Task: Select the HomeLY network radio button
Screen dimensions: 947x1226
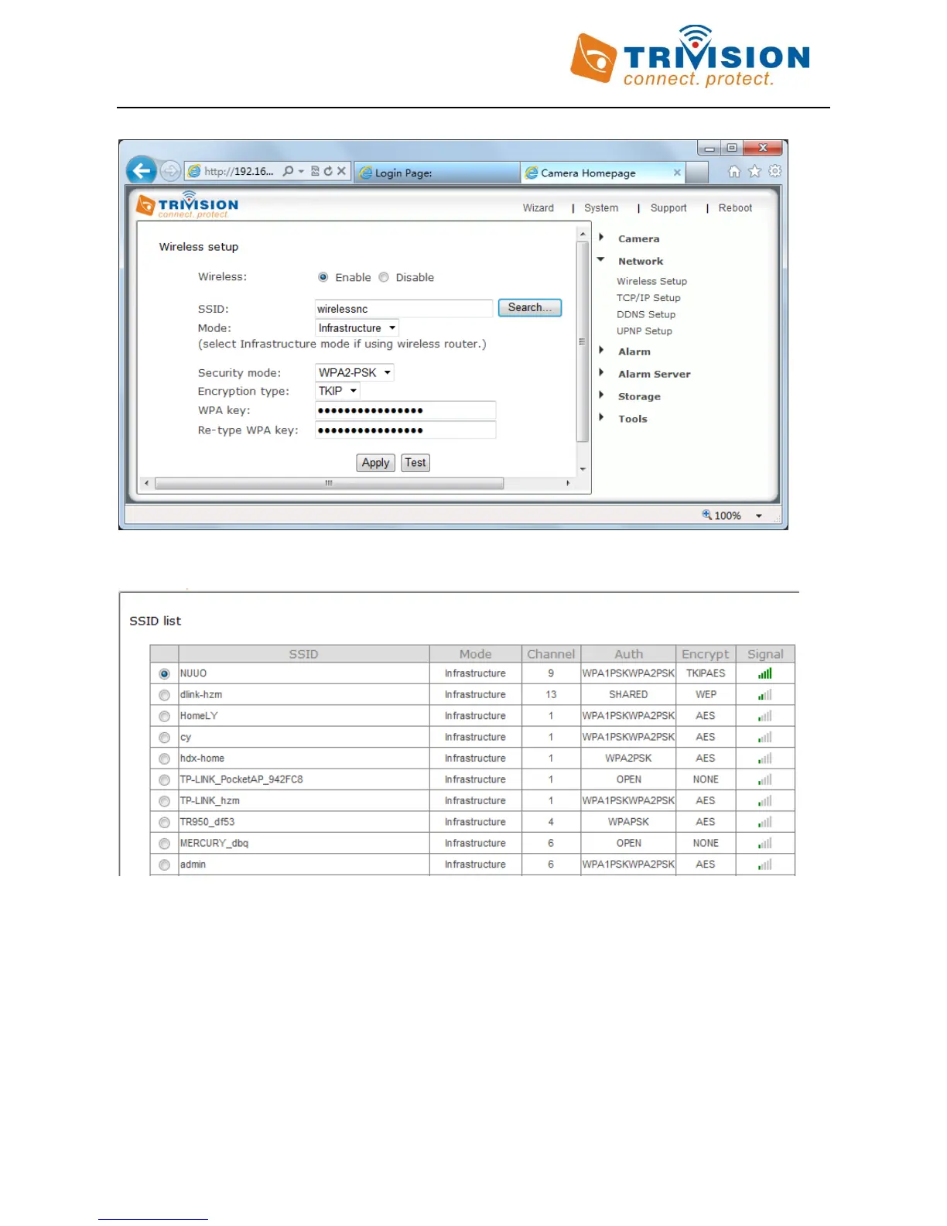Action: (x=164, y=716)
